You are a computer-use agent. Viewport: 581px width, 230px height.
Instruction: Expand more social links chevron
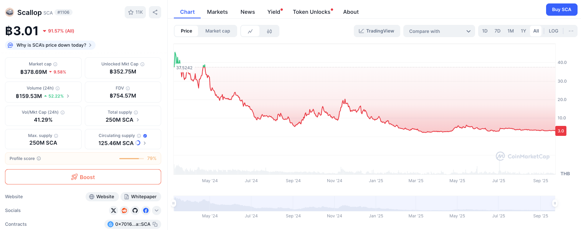[x=157, y=210]
